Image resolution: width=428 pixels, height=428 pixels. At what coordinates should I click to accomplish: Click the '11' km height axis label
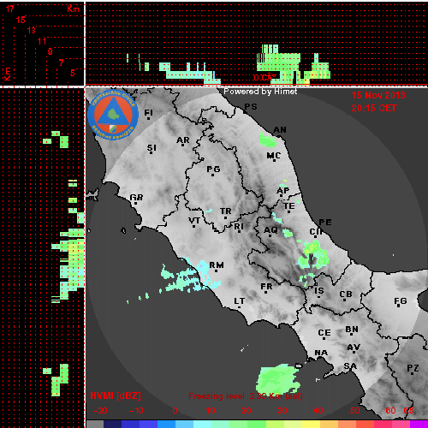42,41
